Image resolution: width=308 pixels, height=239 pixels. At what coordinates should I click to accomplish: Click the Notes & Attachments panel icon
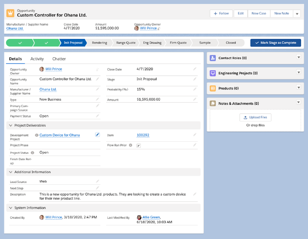tap(213, 103)
